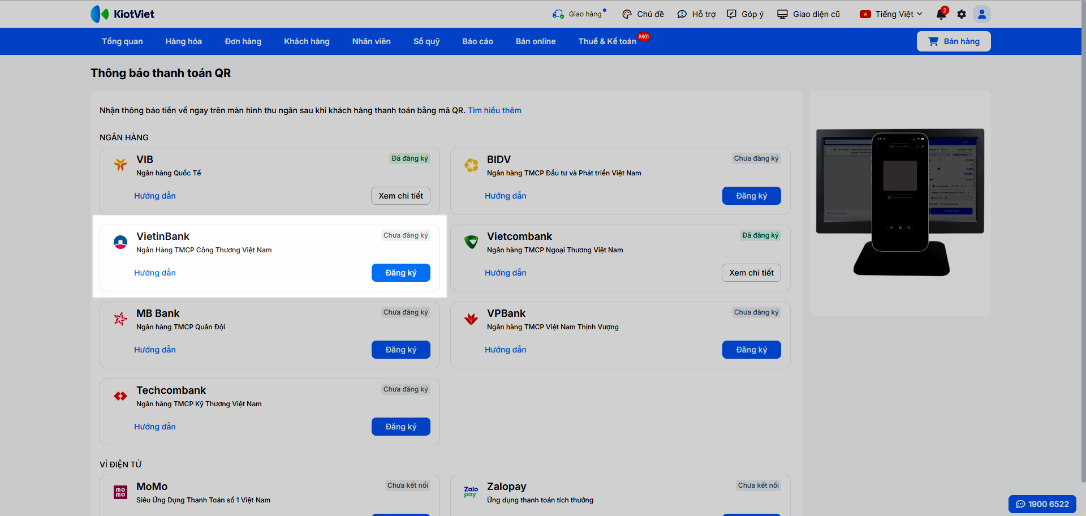This screenshot has height=516, width=1086.
Task: Click Xem chi tiết for VIB
Action: pos(401,196)
